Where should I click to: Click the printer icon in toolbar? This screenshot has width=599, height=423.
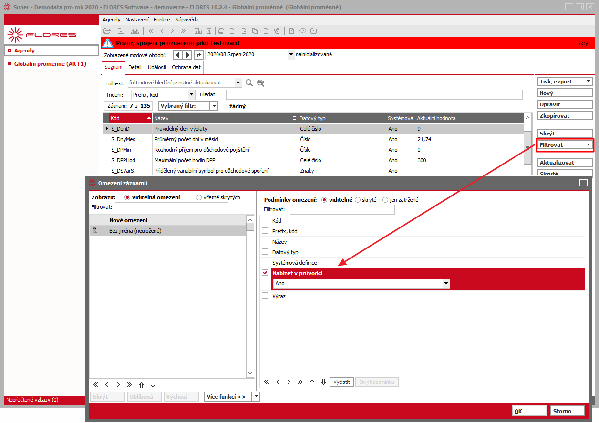coord(221,31)
